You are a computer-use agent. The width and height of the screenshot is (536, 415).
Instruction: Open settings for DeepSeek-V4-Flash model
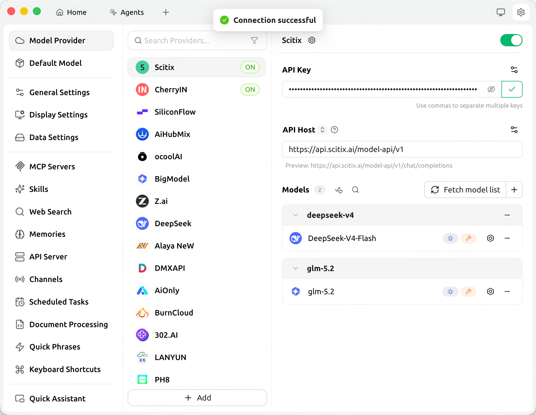(x=490, y=238)
